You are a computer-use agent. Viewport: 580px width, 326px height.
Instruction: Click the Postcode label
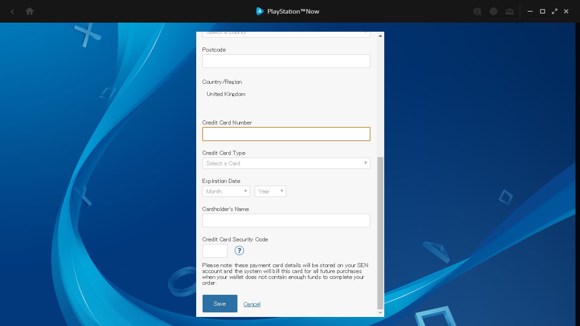[x=214, y=50]
